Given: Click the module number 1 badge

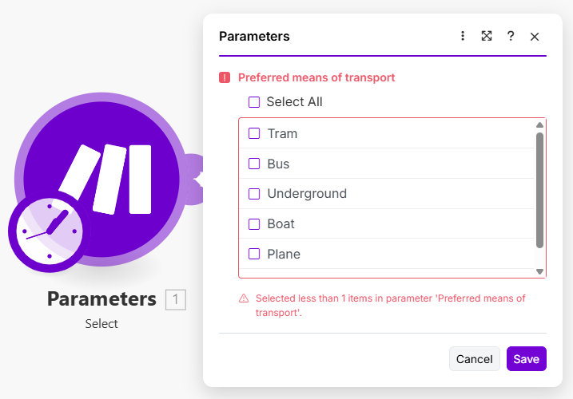Looking at the screenshot, I should point(176,300).
